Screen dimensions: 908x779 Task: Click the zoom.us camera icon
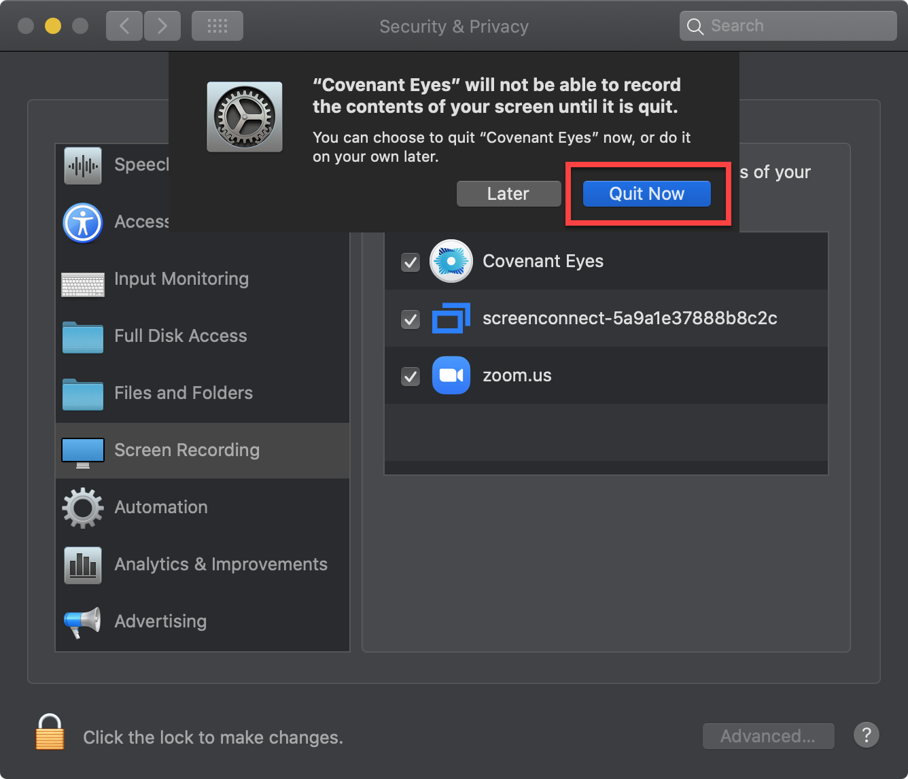point(451,375)
